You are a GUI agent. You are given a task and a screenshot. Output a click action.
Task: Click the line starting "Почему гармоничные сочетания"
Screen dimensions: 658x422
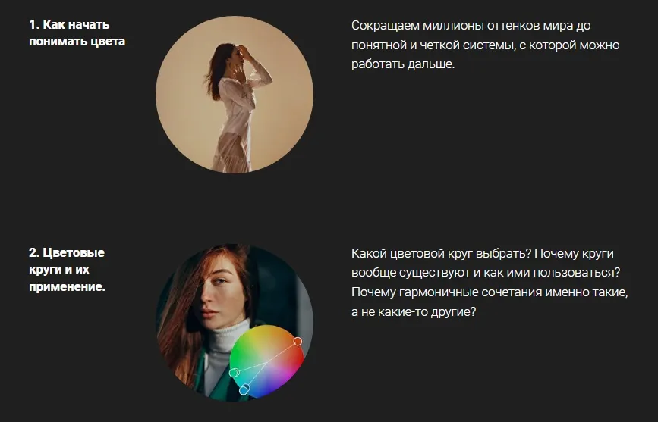490,292
